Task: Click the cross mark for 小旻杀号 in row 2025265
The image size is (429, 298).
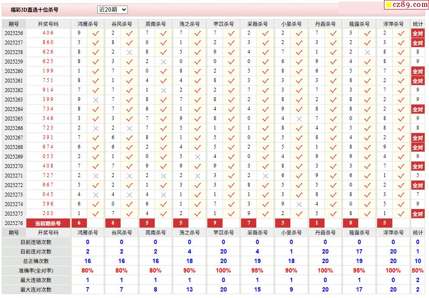Action: tap(299, 119)
